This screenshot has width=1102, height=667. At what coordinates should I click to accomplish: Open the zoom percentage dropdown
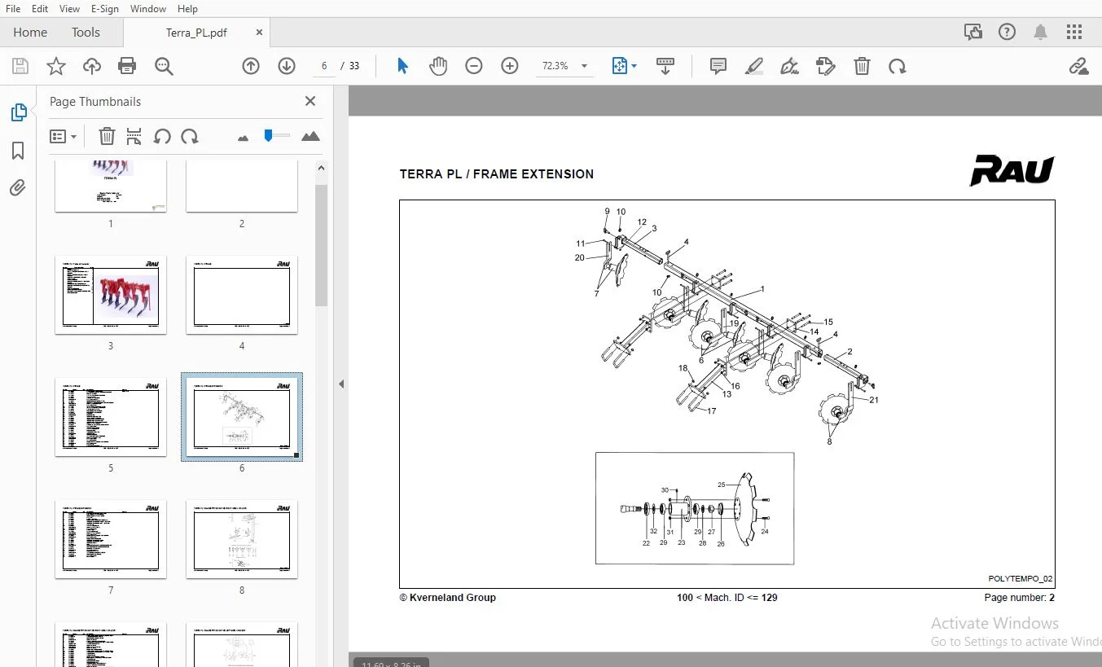point(584,66)
